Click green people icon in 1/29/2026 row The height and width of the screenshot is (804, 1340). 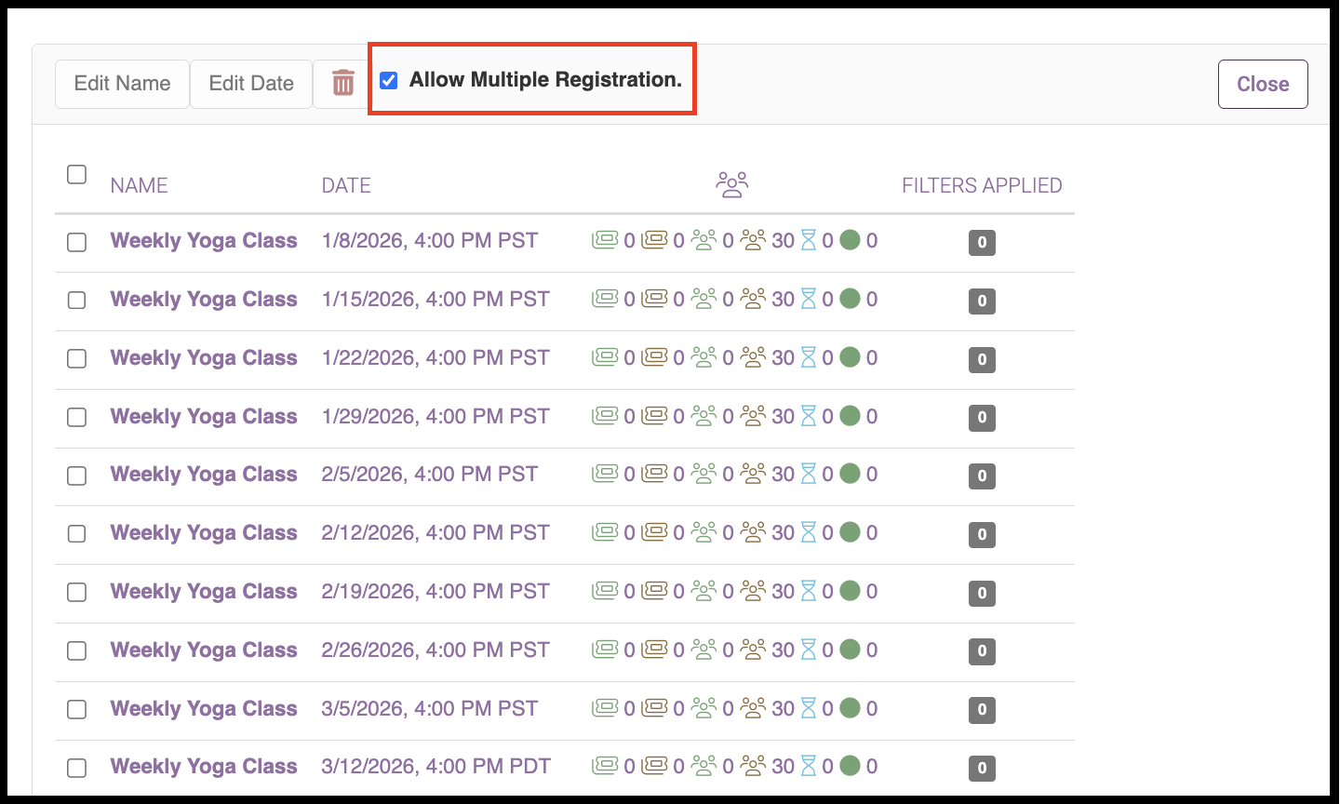(704, 417)
